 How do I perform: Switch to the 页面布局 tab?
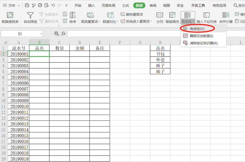[108, 6]
